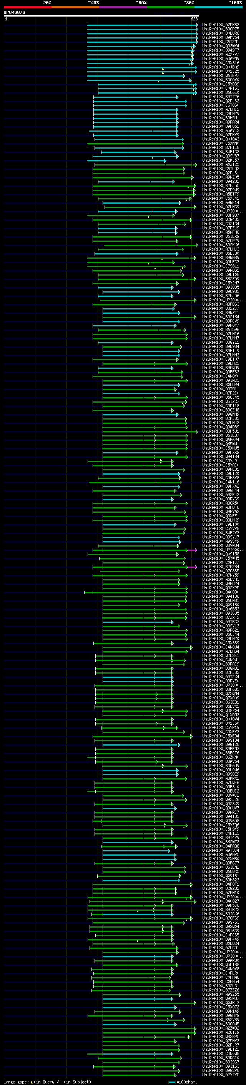
Task: Click the purple ~60% identity legend bar
Action: pos(123,7)
